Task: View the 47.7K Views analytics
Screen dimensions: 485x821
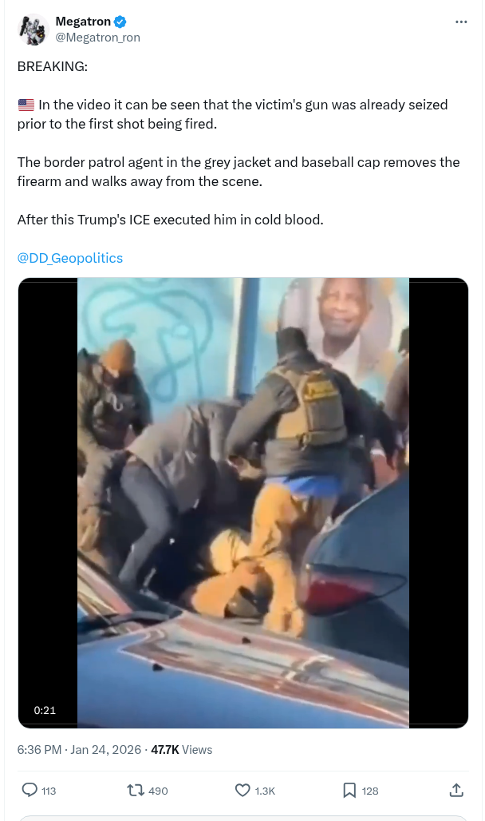Action: coord(182,750)
